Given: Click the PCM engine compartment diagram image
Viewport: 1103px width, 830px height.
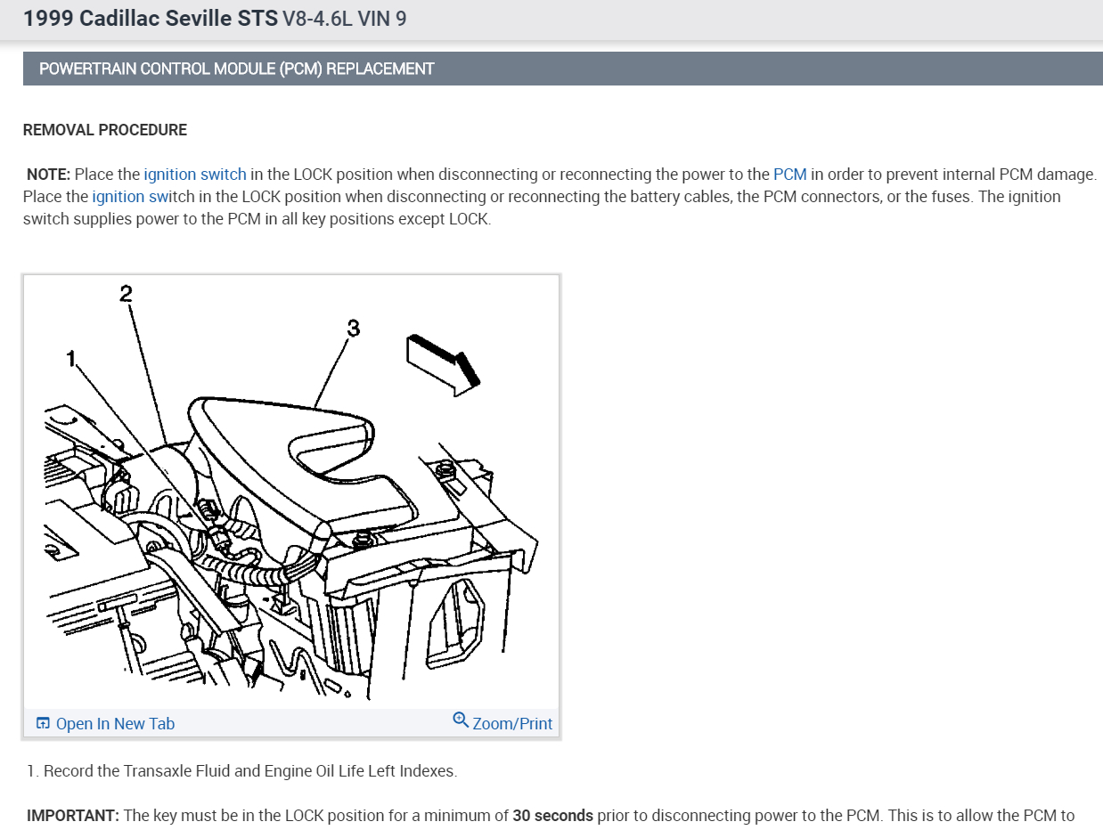Looking at the screenshot, I should (291, 492).
